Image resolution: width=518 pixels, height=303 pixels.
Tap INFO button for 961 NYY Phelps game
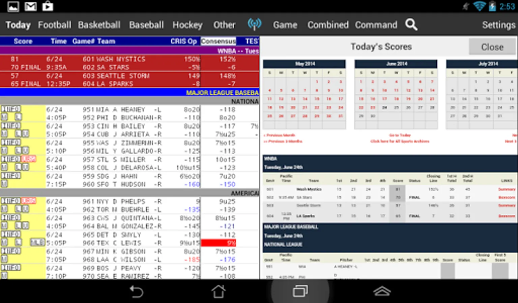coord(11,201)
